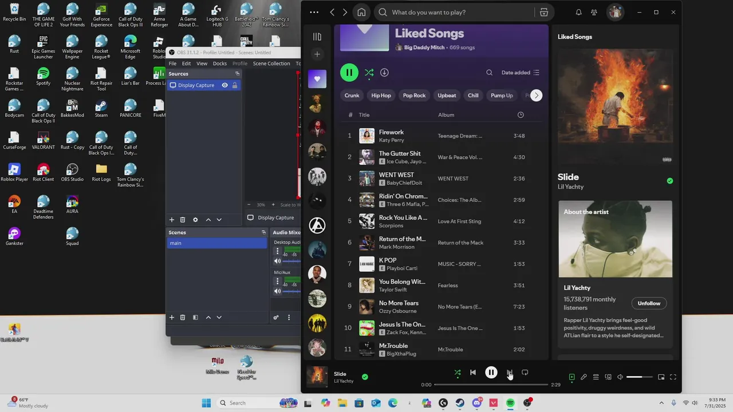Toggle lock on Display Capture source

[x=235, y=85]
